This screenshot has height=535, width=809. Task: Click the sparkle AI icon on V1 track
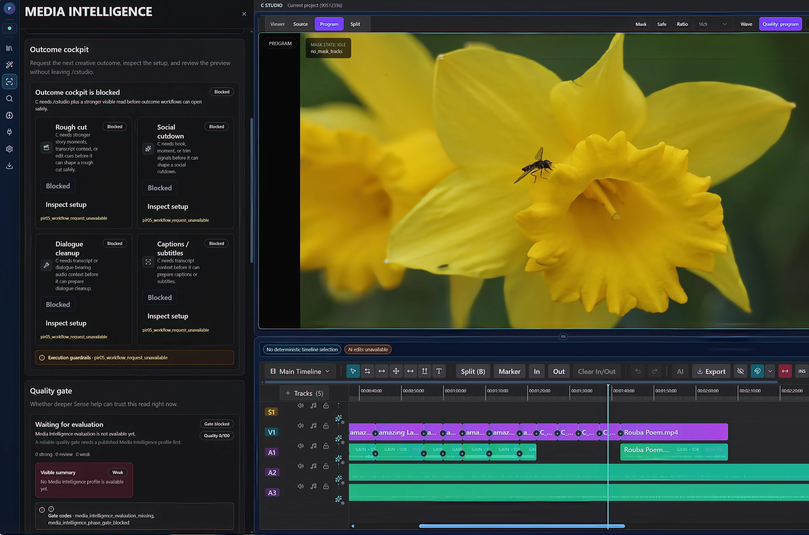338,438
